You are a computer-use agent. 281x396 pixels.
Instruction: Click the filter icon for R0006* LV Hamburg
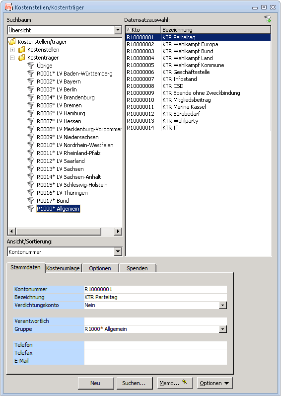(x=31, y=113)
